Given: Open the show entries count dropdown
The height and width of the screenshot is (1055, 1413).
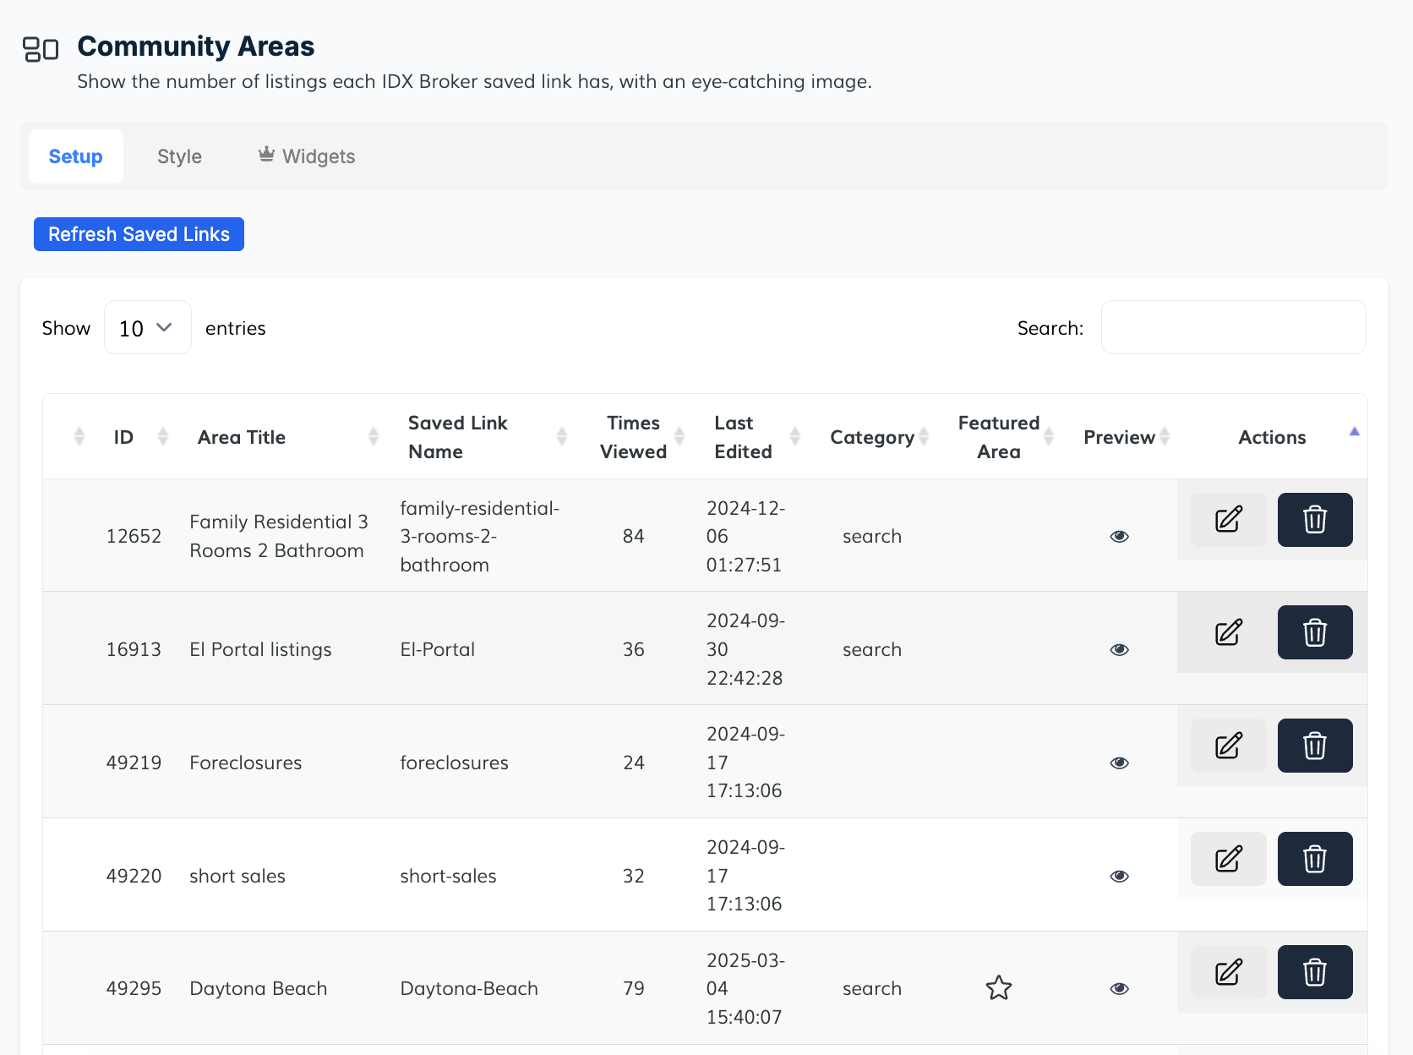Looking at the screenshot, I should [147, 328].
